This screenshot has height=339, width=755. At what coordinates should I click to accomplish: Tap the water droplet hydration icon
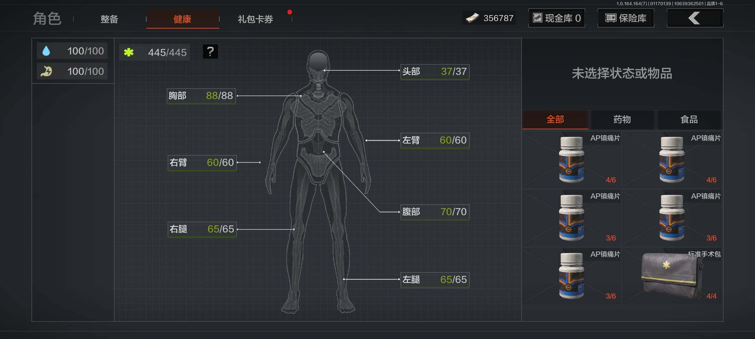(46, 51)
